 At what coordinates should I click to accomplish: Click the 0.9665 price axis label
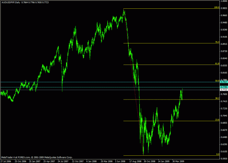pyautogui.click(x=224, y=16)
